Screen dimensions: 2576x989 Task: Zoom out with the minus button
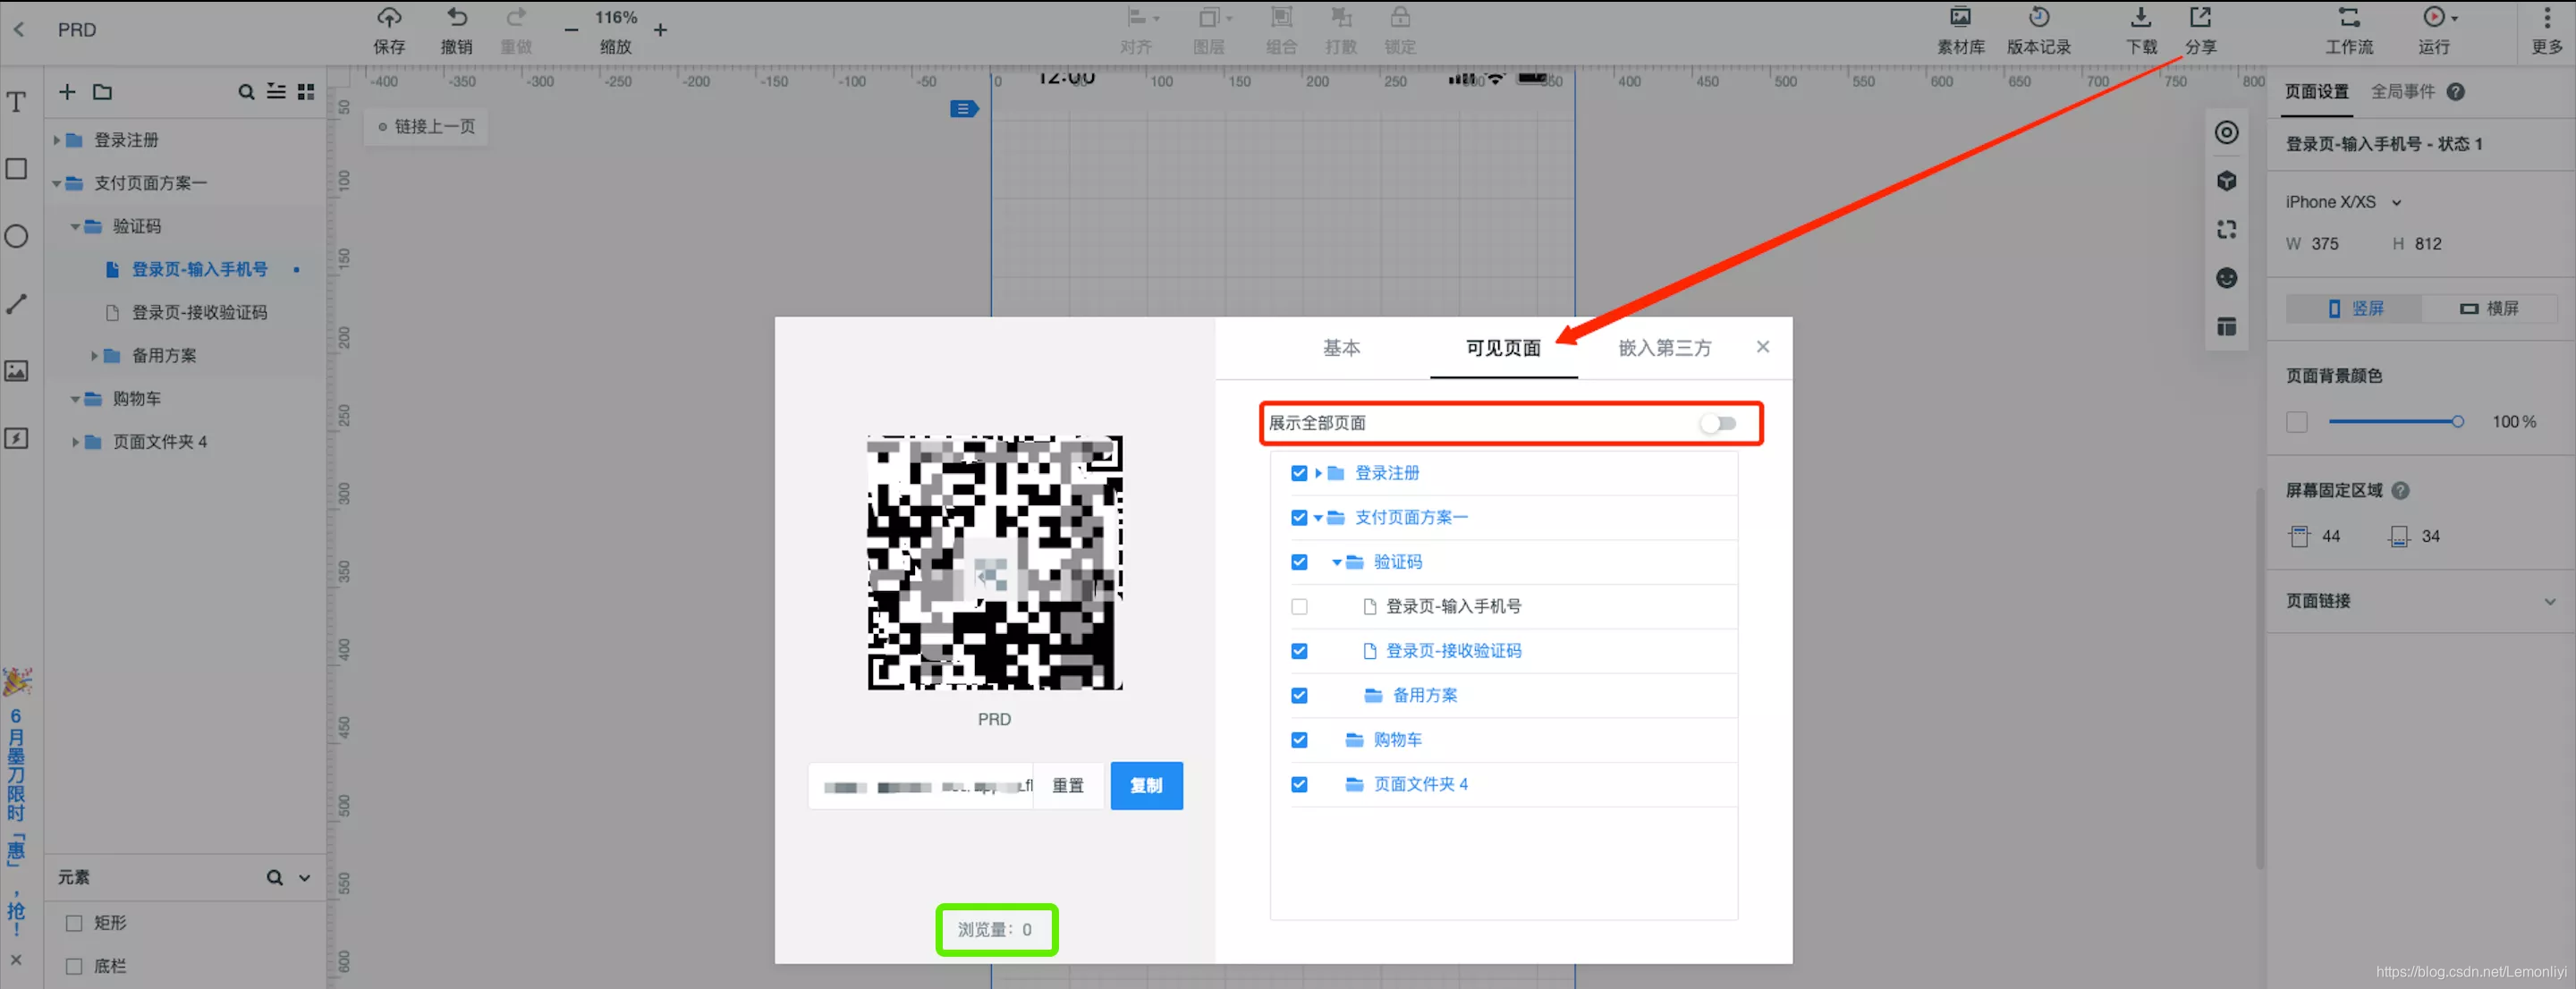(x=571, y=31)
